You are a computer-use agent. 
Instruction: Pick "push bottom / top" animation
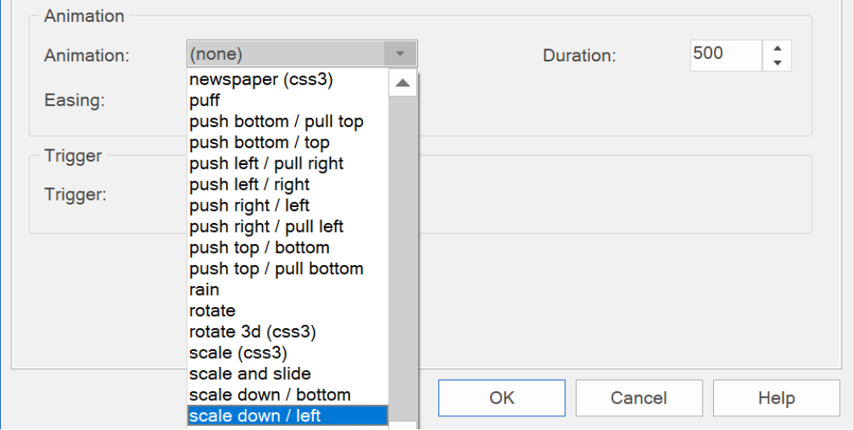(x=288, y=142)
